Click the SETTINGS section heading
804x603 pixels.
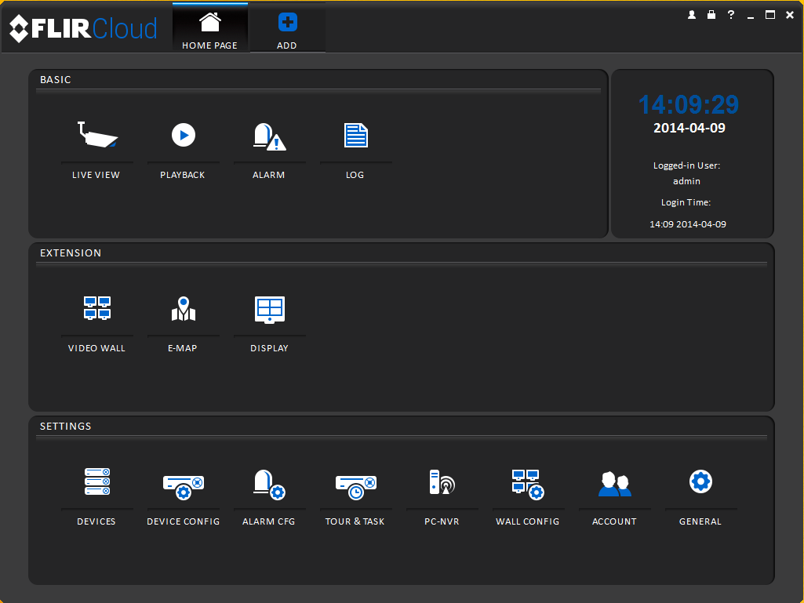66,426
